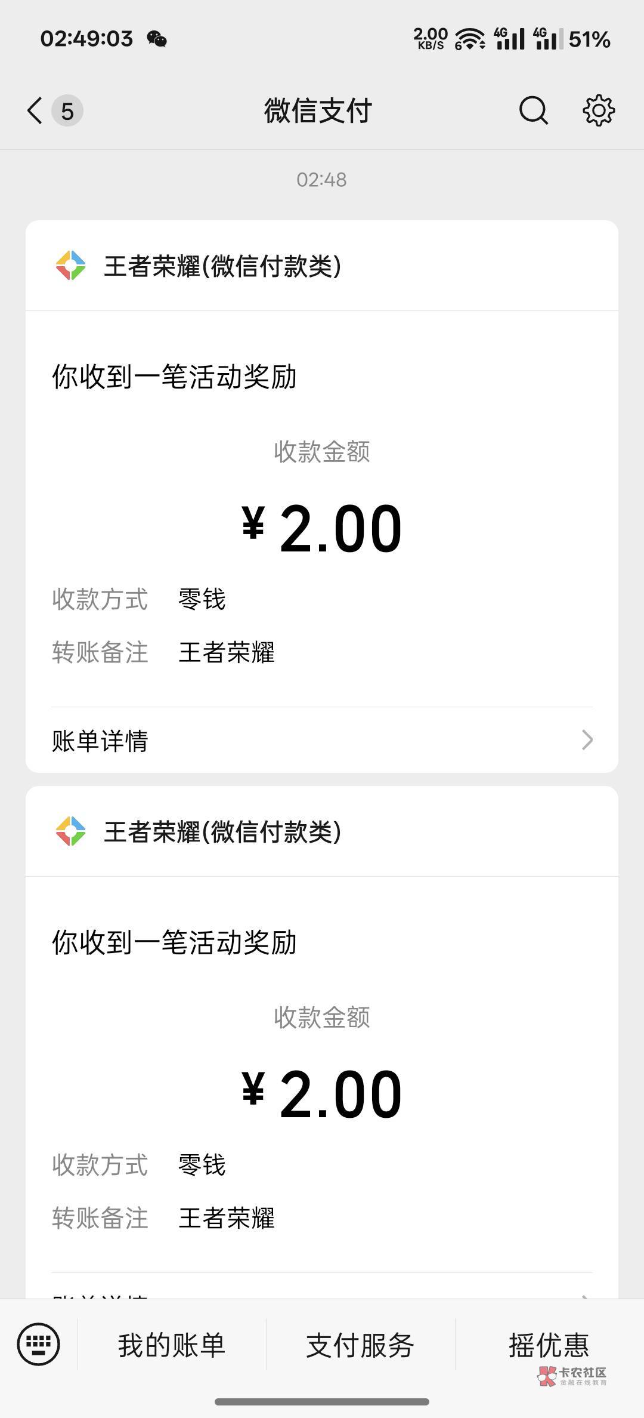Tap second 王者荣耀 merchant logo
Image resolution: width=644 pixels, height=1418 pixels.
(x=70, y=831)
